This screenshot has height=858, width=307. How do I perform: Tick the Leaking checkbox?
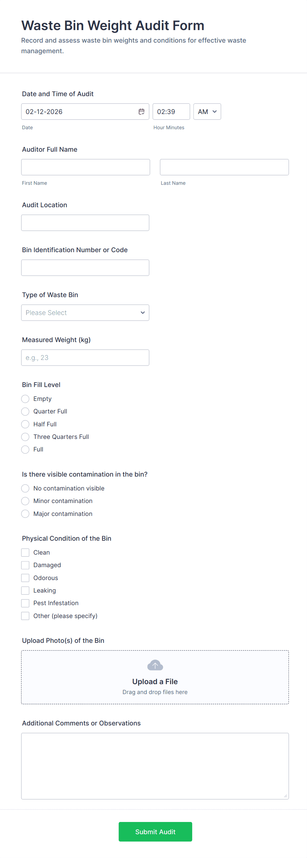point(25,590)
